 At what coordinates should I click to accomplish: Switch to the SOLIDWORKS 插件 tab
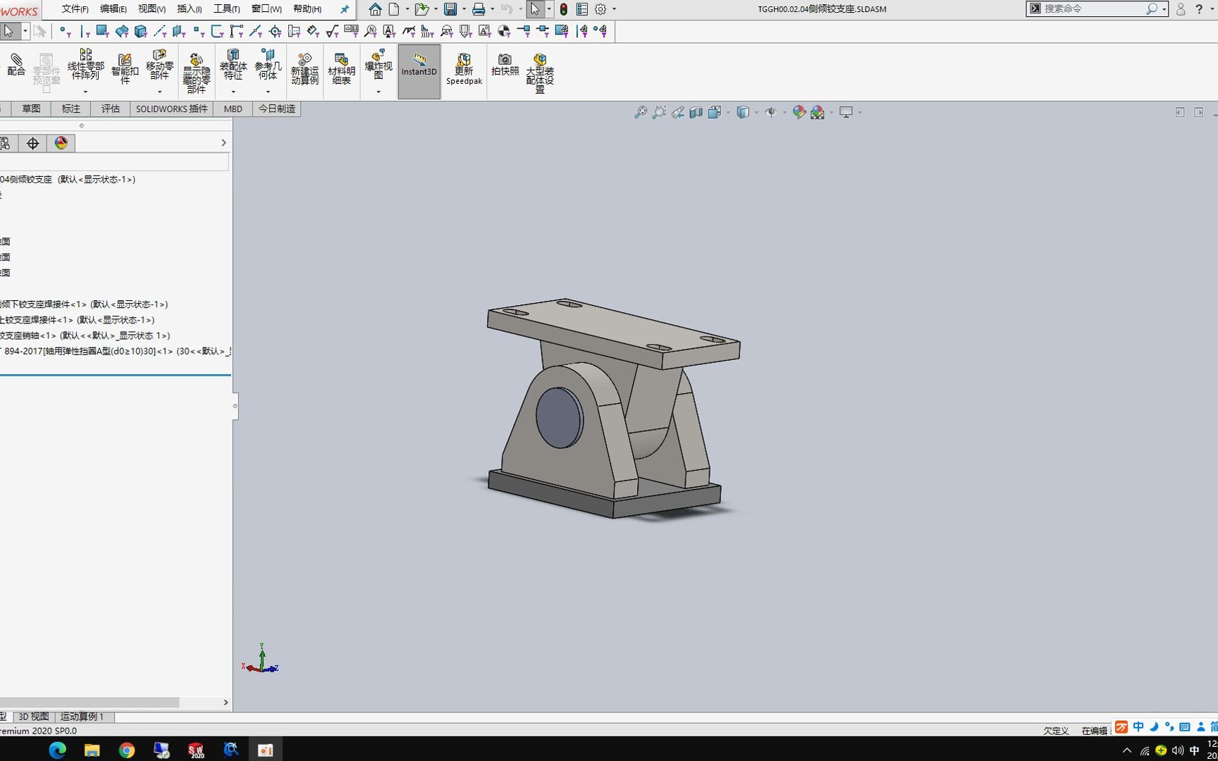coord(171,109)
